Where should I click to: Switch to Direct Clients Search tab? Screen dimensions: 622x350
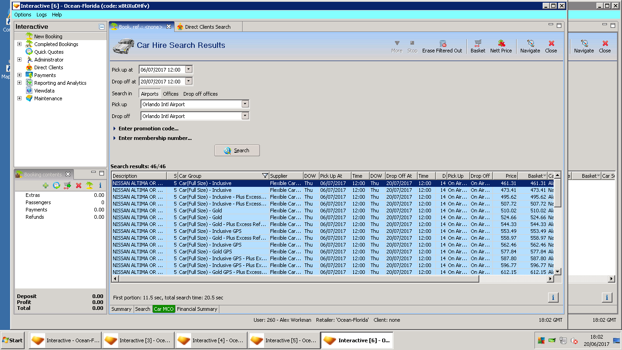point(207,27)
